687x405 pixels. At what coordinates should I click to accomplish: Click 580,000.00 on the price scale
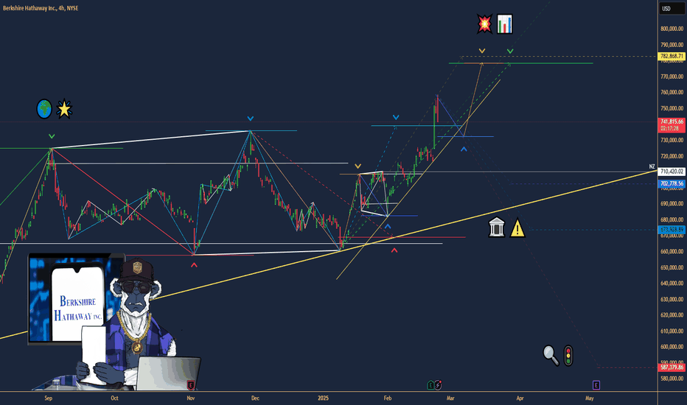(x=672, y=378)
